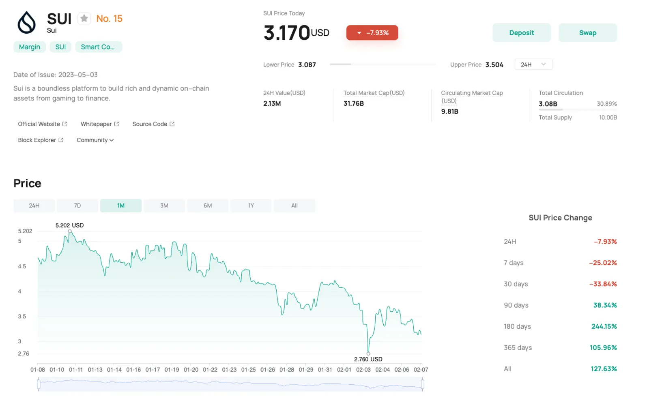Switch the chart to the 7D tab

77,206
